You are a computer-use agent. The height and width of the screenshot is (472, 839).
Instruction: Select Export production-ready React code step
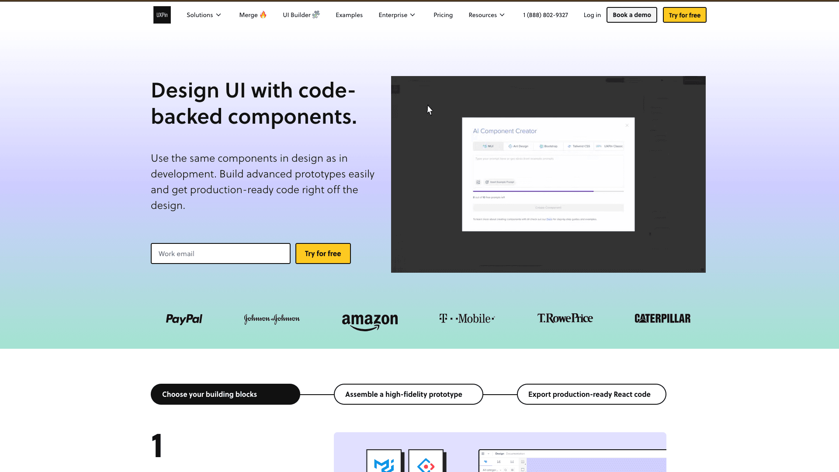tap(592, 394)
